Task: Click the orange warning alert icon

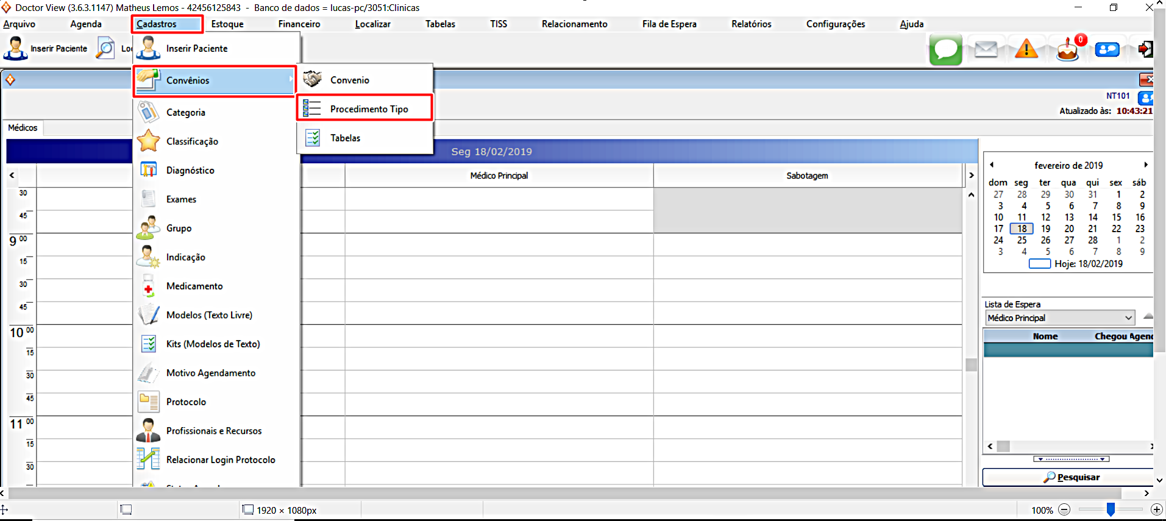Action: coord(1026,49)
